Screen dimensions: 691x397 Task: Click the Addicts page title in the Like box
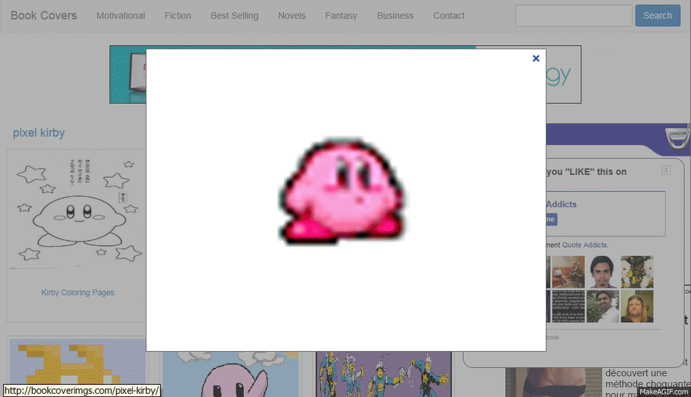click(561, 204)
